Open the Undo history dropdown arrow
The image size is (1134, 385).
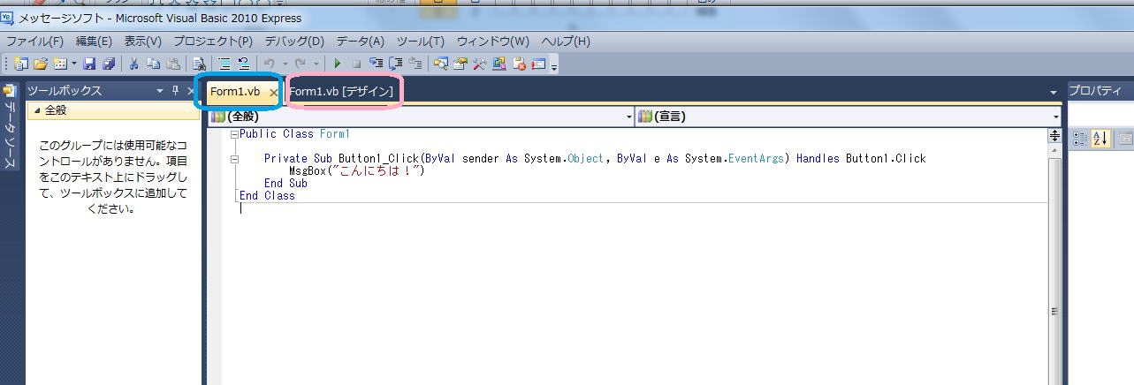point(284,64)
